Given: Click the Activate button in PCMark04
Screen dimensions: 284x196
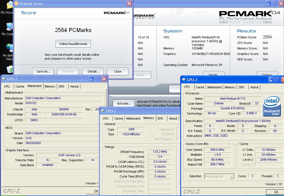Looking at the screenshot, I should 124,104.
